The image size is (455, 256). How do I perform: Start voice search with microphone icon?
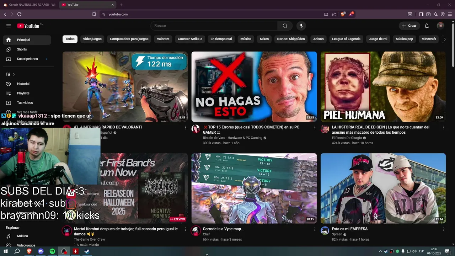click(x=301, y=26)
